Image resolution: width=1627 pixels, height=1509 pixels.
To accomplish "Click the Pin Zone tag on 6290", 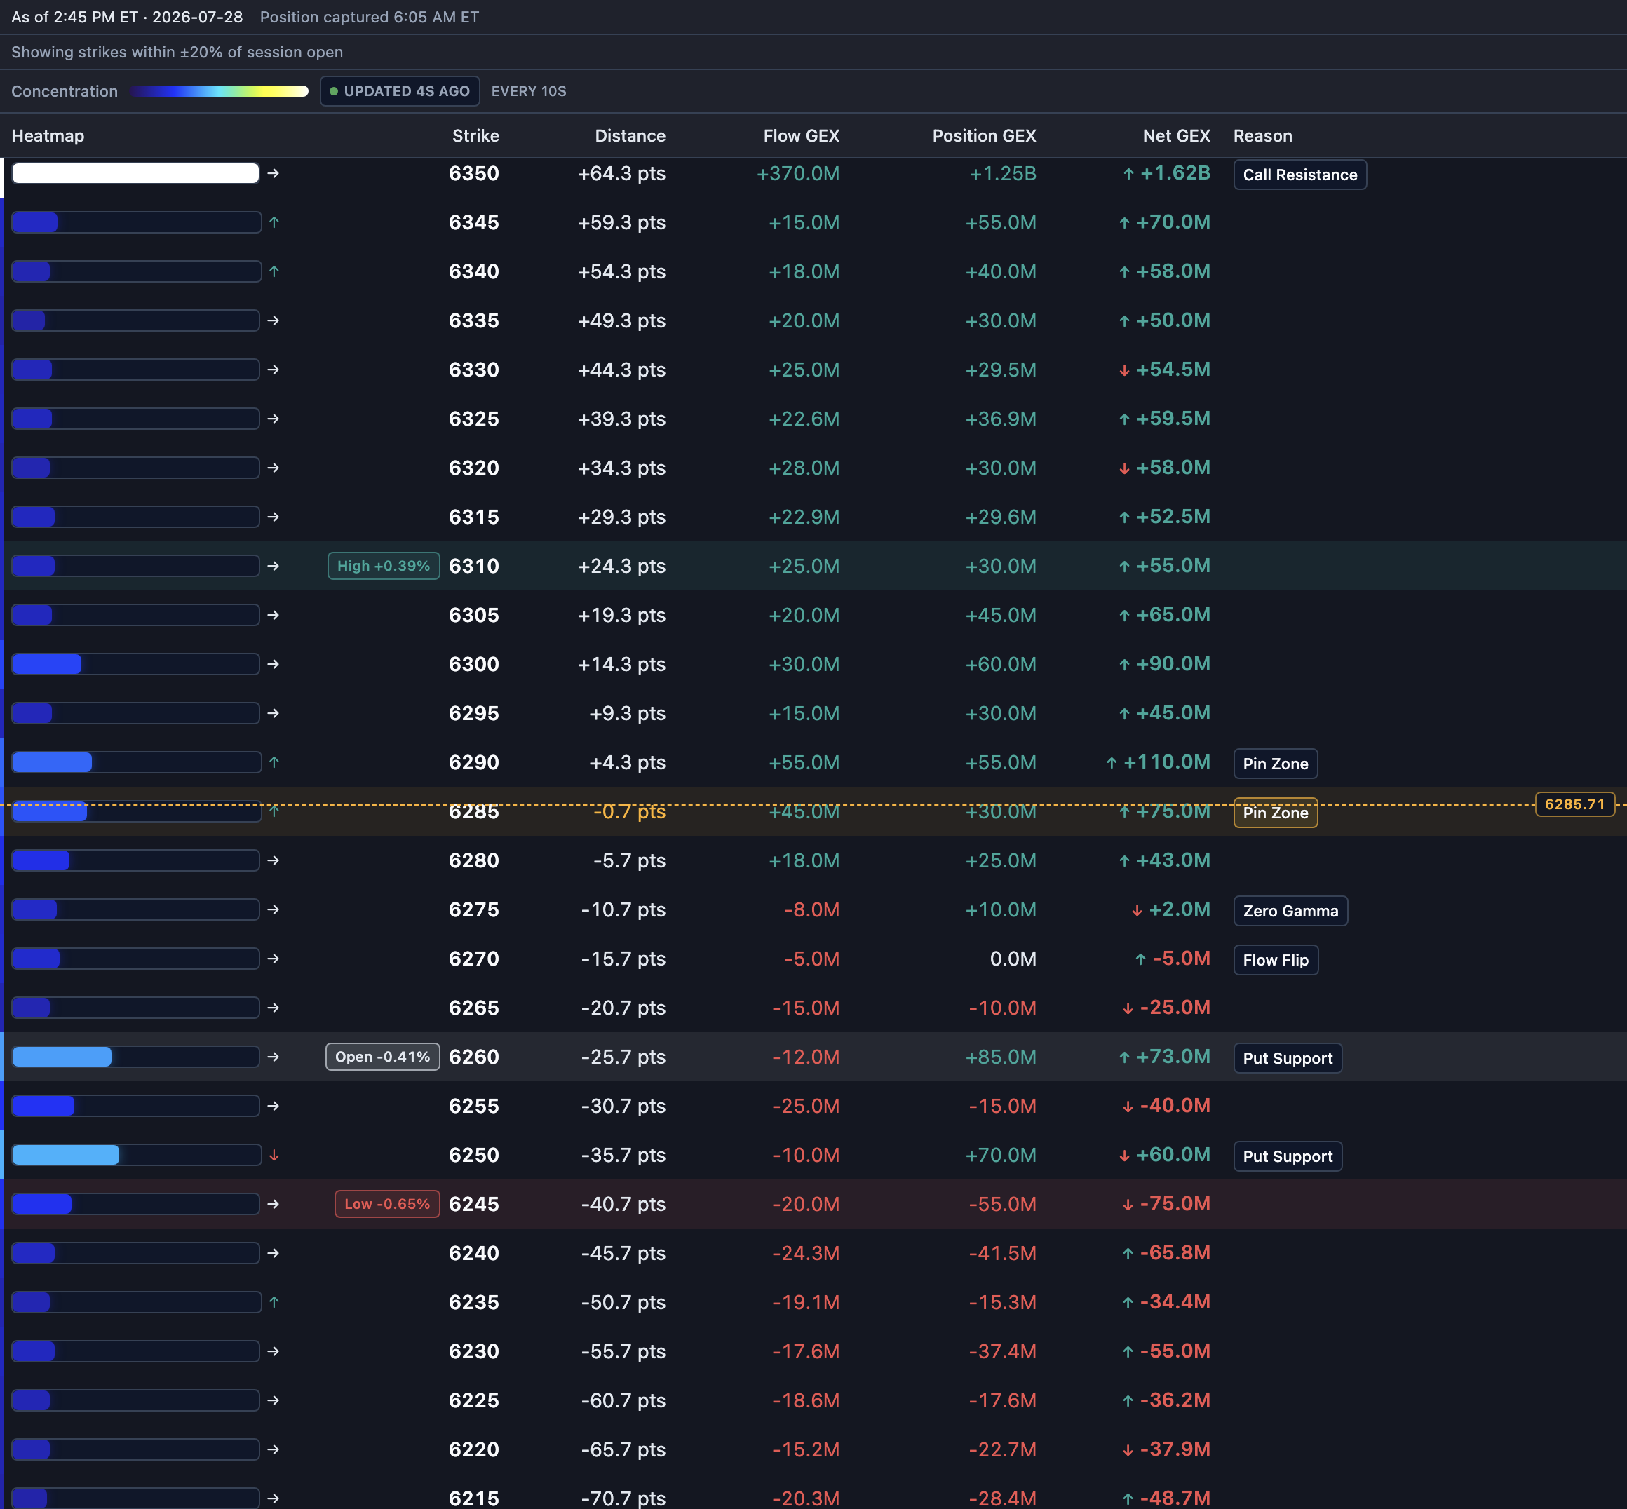I will (1275, 764).
